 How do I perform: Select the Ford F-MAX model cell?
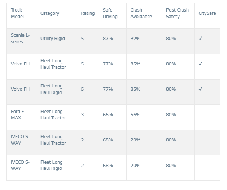[x=18, y=115]
